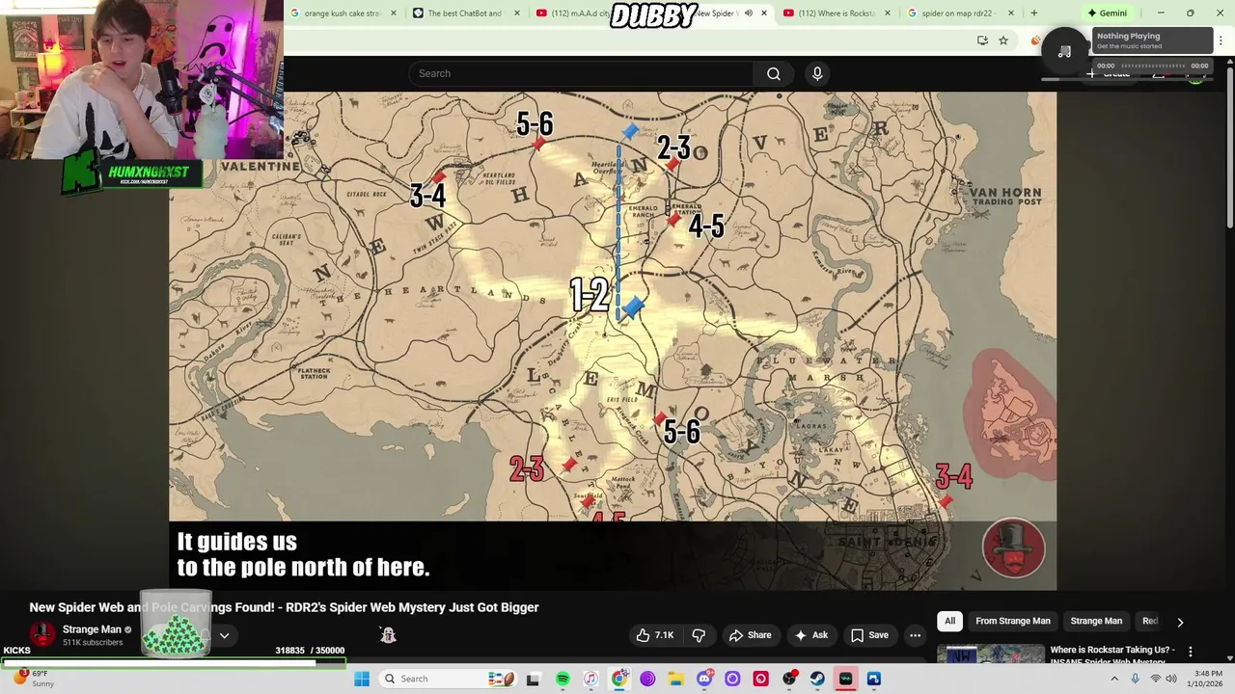This screenshot has width=1235, height=694.
Task: Select the 'Strange Man' filter chip
Action: click(x=1096, y=621)
